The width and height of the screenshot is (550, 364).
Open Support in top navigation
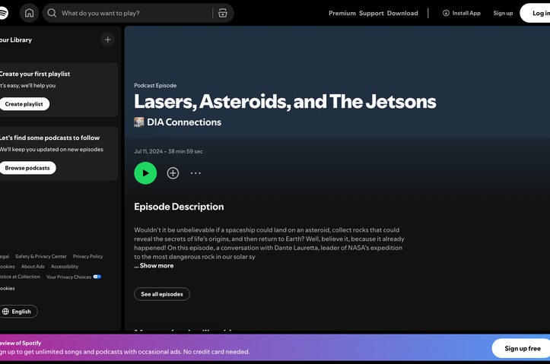coord(371,13)
